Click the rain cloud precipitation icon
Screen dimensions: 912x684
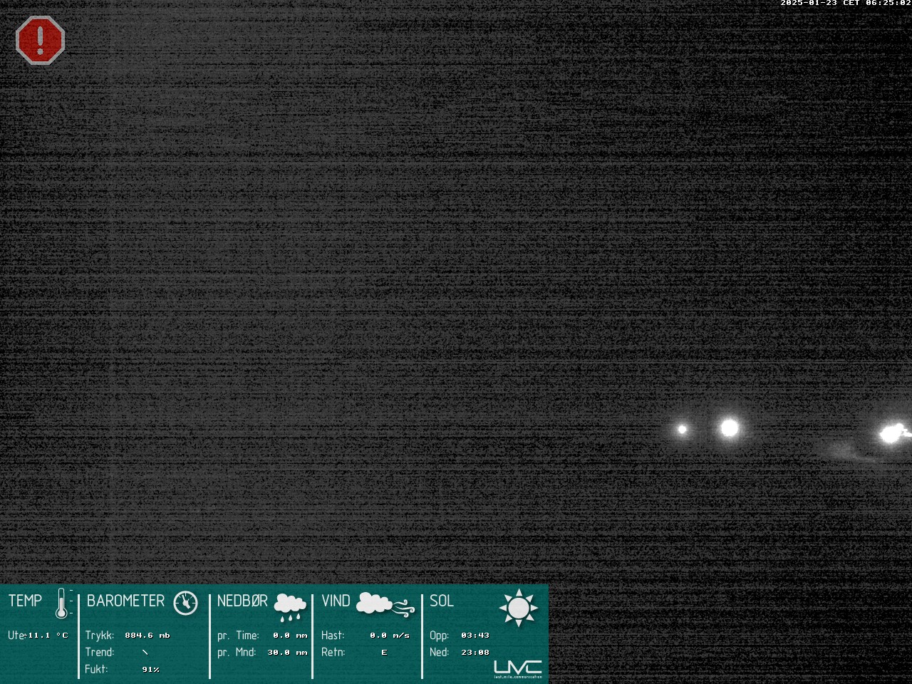[x=290, y=606]
